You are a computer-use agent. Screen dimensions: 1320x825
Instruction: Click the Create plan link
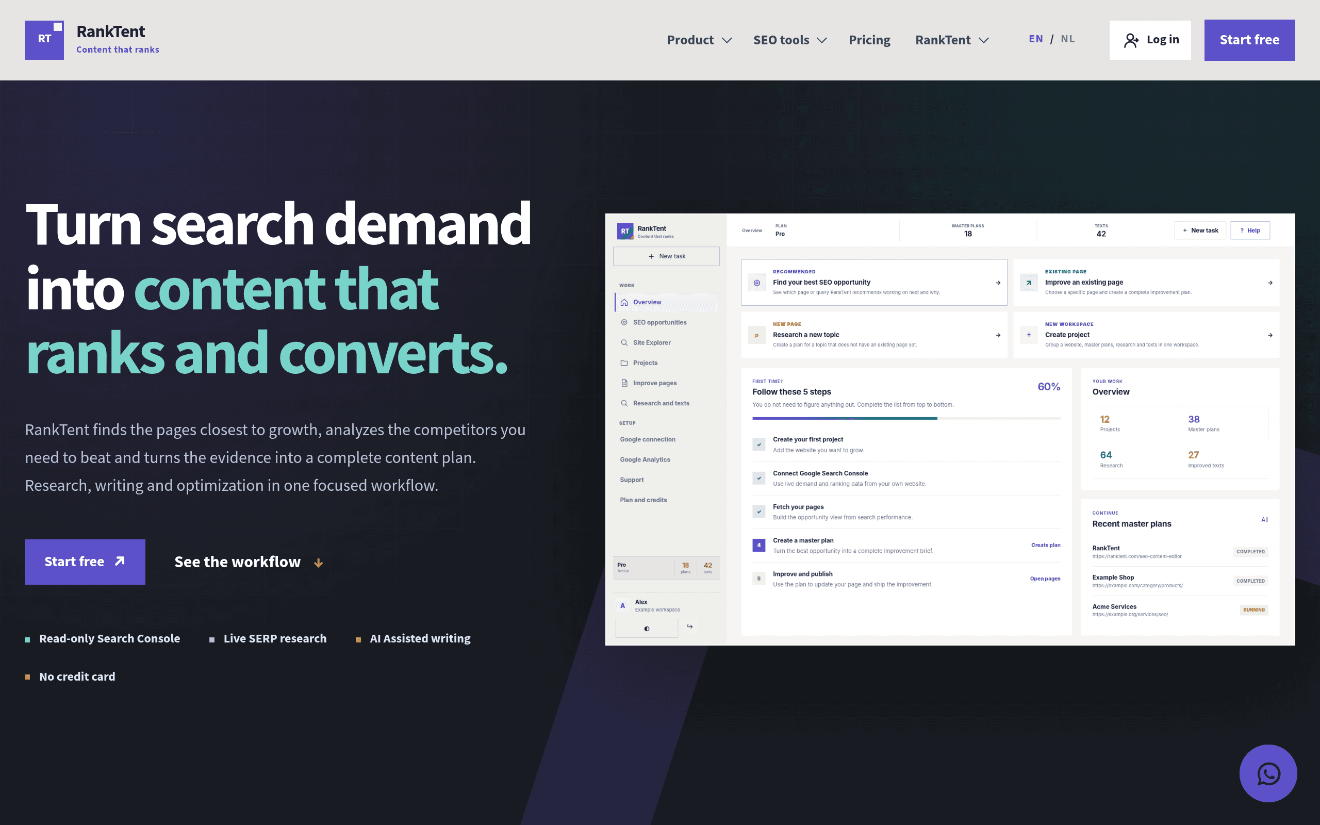[x=1046, y=545]
